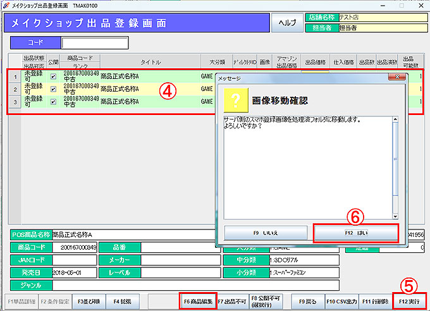Toggle the 公開 checkbox in row 1

pyautogui.click(x=53, y=76)
